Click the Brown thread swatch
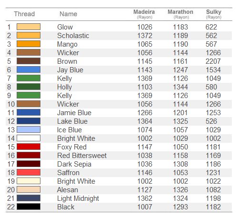The height and width of the screenshot is (217, 238). [x=29, y=61]
